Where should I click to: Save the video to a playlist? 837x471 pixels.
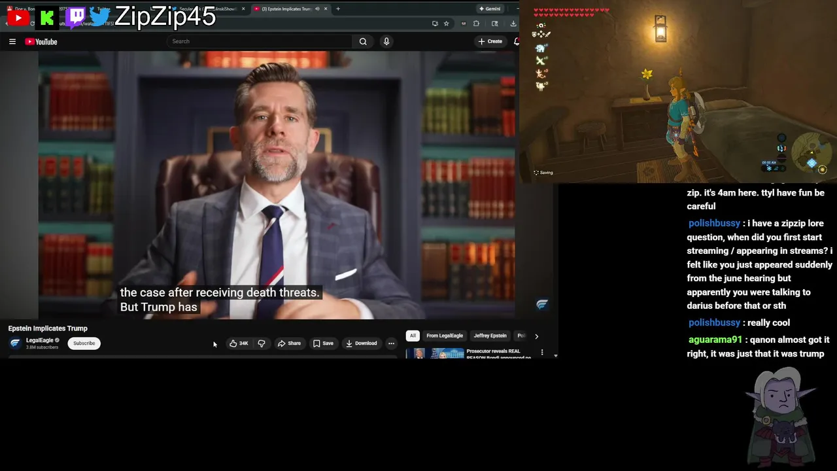click(323, 343)
